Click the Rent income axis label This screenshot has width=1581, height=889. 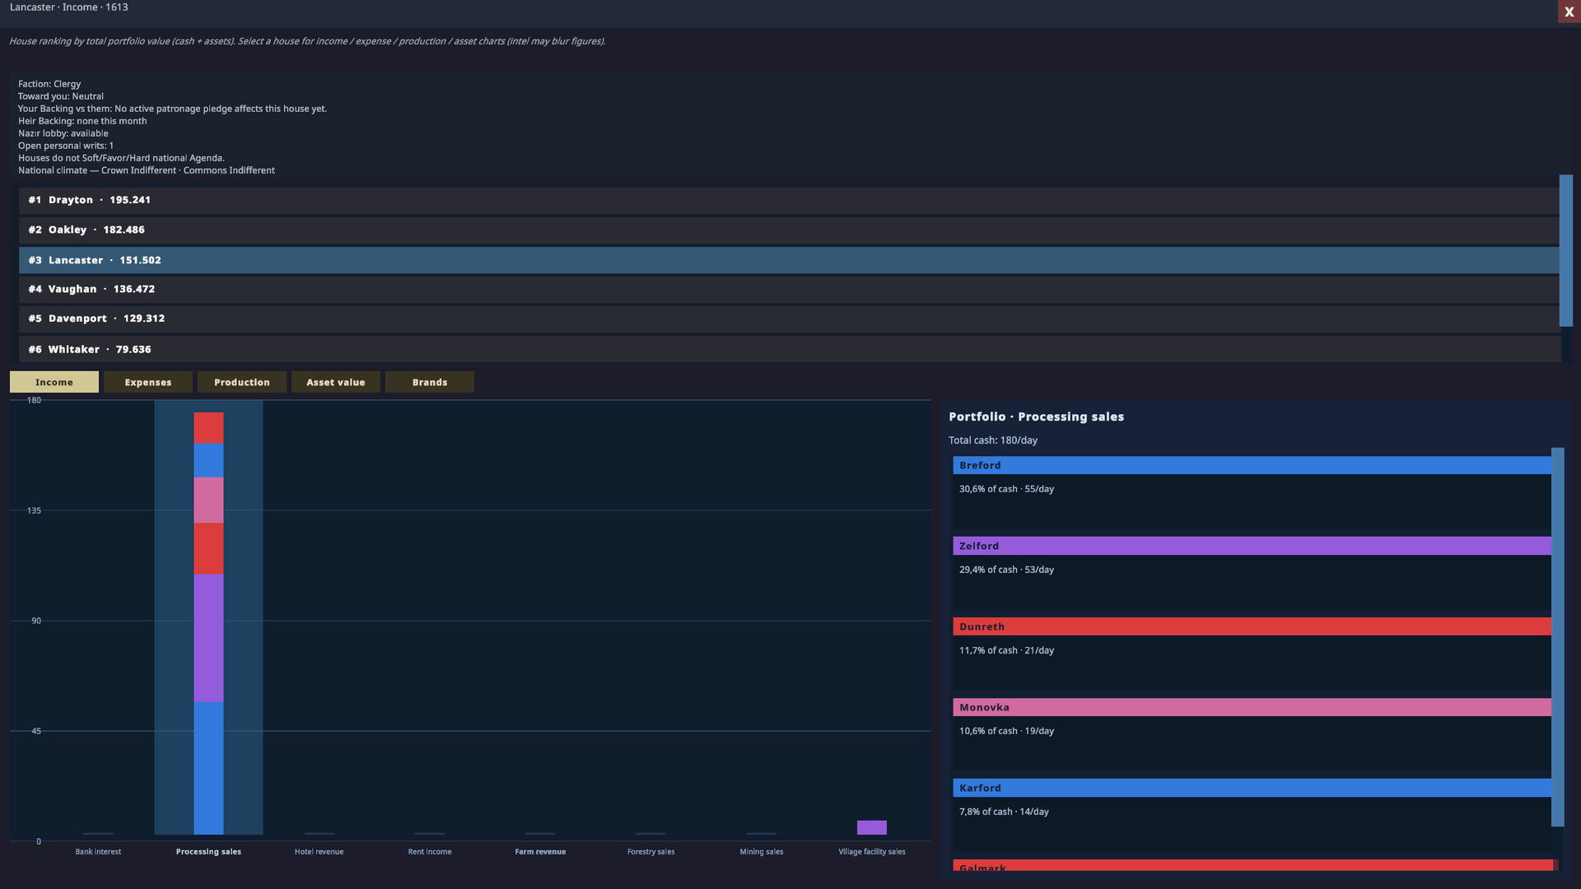click(430, 852)
